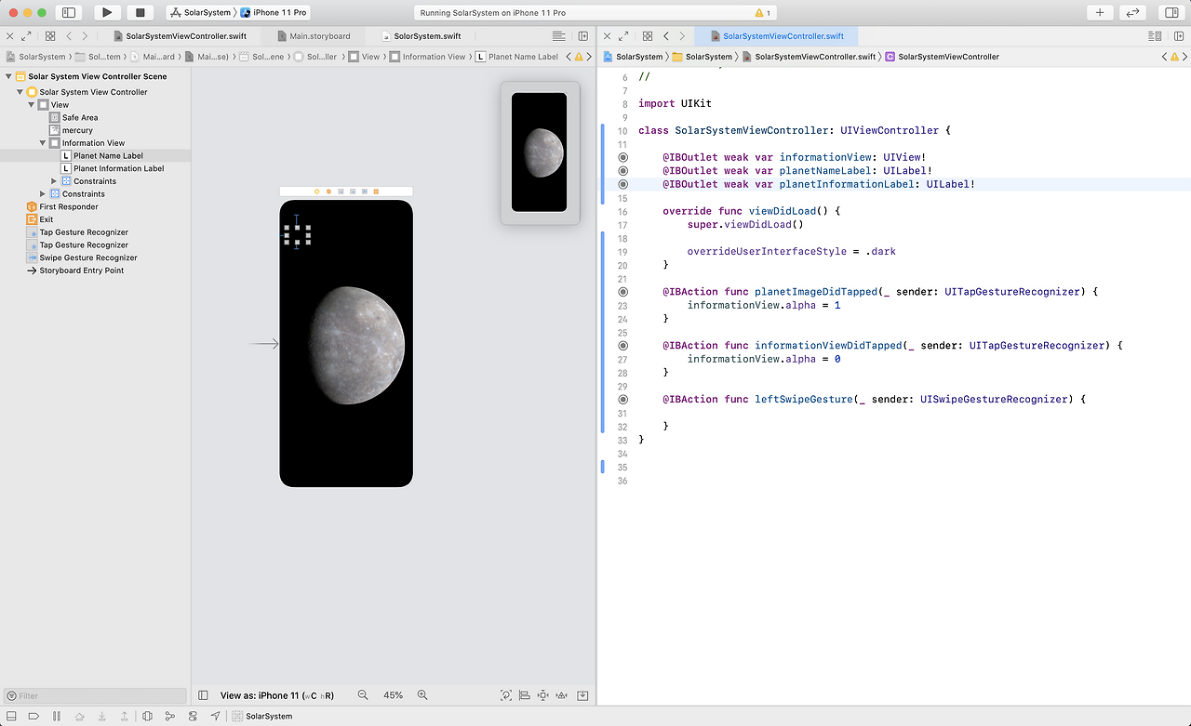
Task: Click SolarSystem process in debug bar
Action: (262, 716)
